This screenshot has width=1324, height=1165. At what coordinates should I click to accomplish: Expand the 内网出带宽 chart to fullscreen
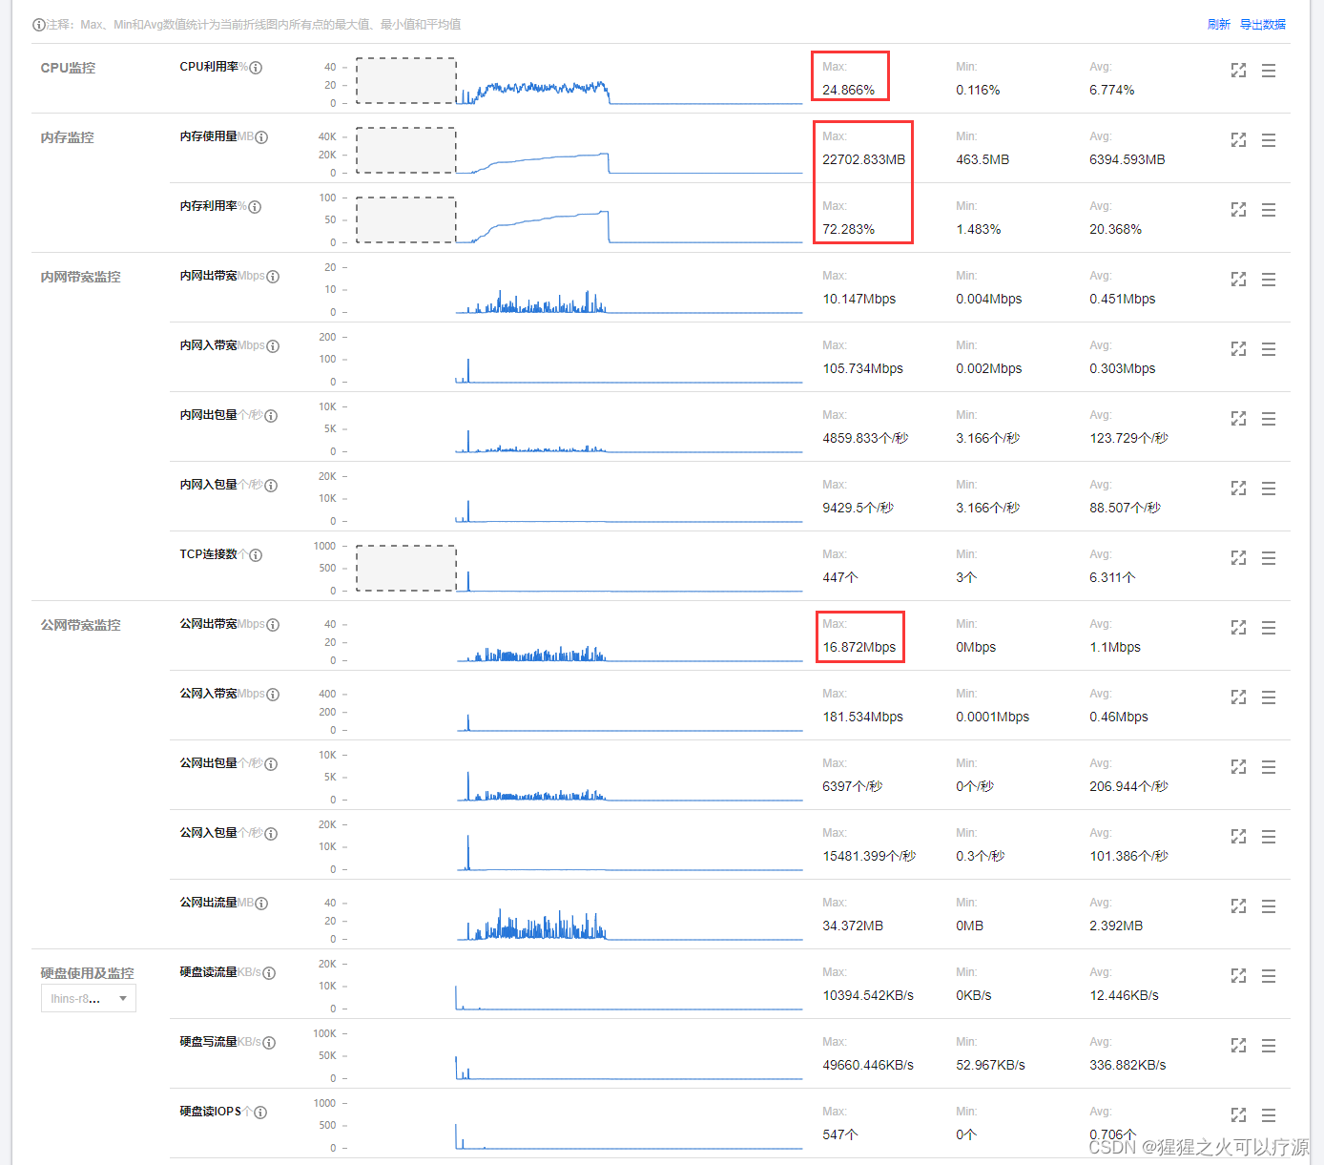[1238, 280]
